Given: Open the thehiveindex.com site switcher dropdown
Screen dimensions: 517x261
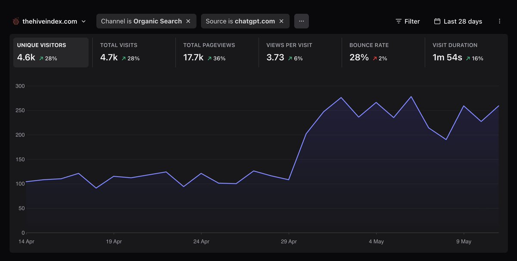Looking at the screenshot, I should pos(49,21).
